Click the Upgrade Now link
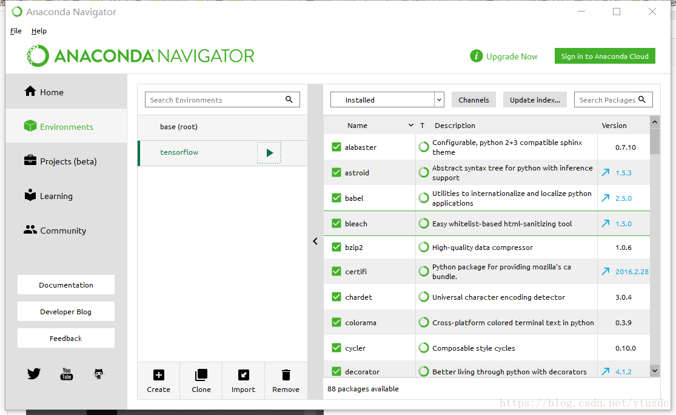 coord(512,56)
